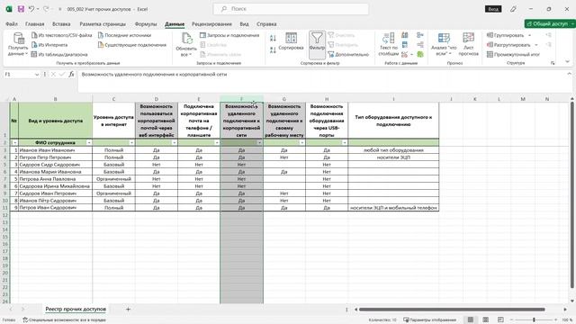Click the Consolidate icon
Image resolution: width=576 pixels, height=324 pixels.
(420, 35)
